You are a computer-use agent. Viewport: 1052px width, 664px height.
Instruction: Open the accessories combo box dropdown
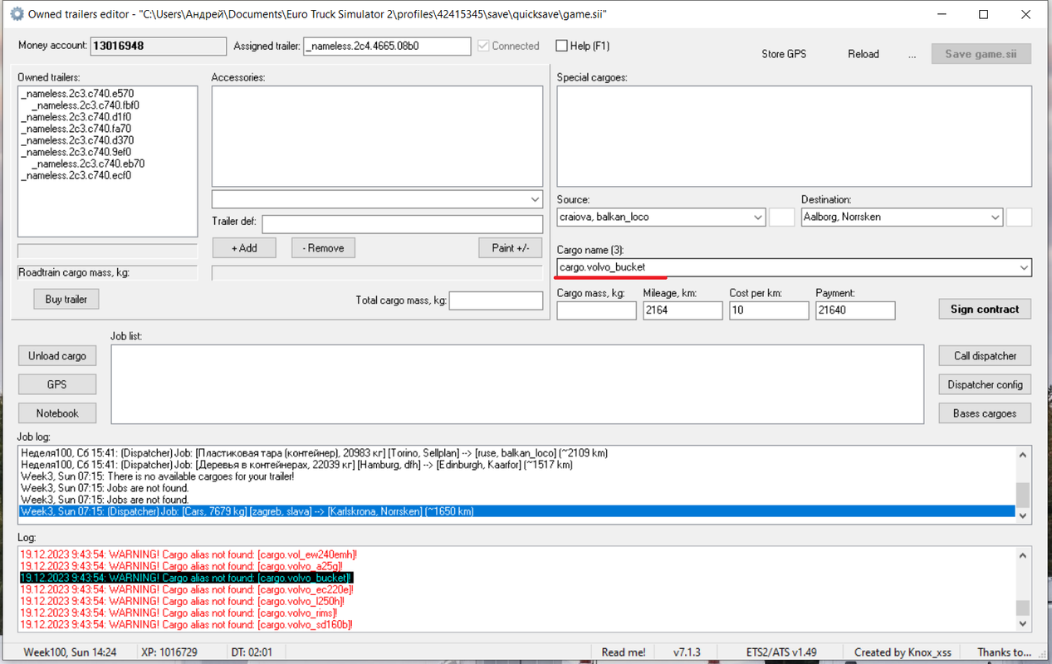coord(535,199)
